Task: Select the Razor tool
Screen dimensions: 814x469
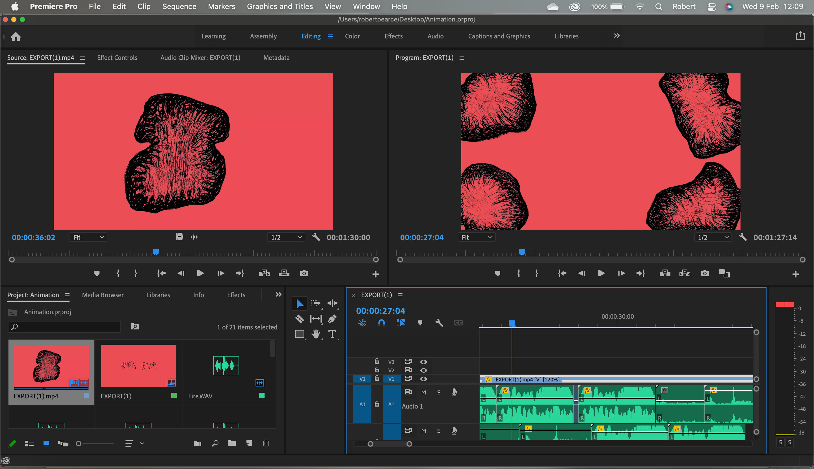Action: (299, 319)
